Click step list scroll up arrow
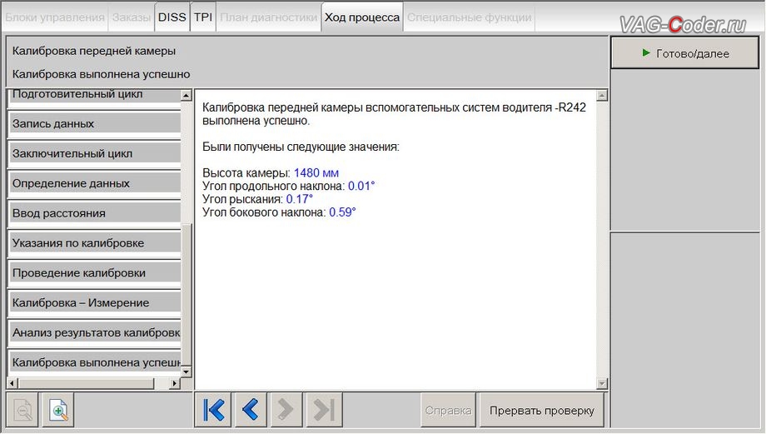Screen dimensions: 766x434 point(187,95)
